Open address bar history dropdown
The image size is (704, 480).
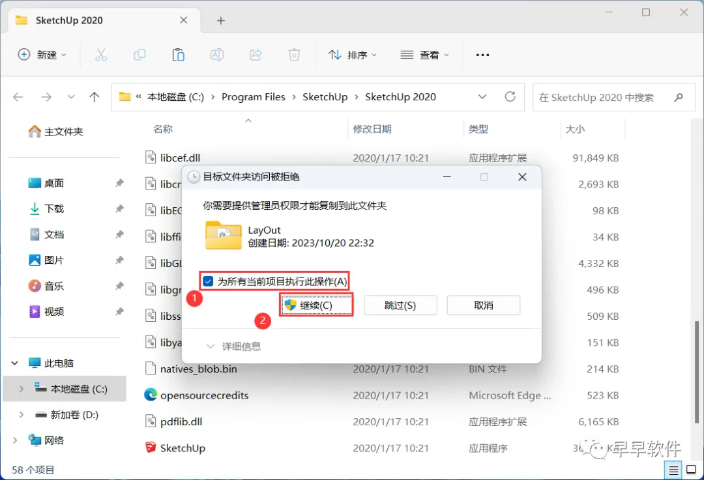(x=482, y=96)
